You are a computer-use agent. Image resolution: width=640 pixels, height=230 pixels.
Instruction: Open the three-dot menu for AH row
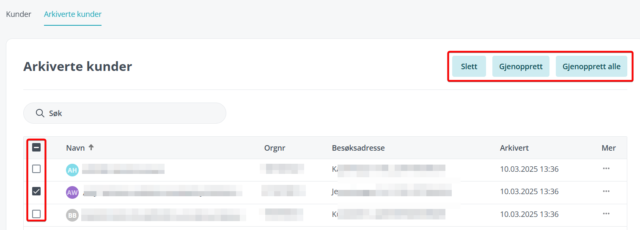tap(606, 168)
